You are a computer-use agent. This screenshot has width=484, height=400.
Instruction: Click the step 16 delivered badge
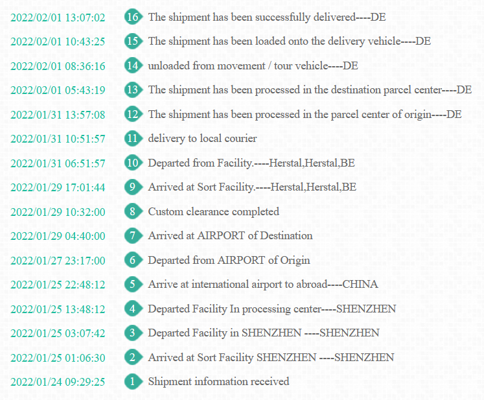click(133, 17)
